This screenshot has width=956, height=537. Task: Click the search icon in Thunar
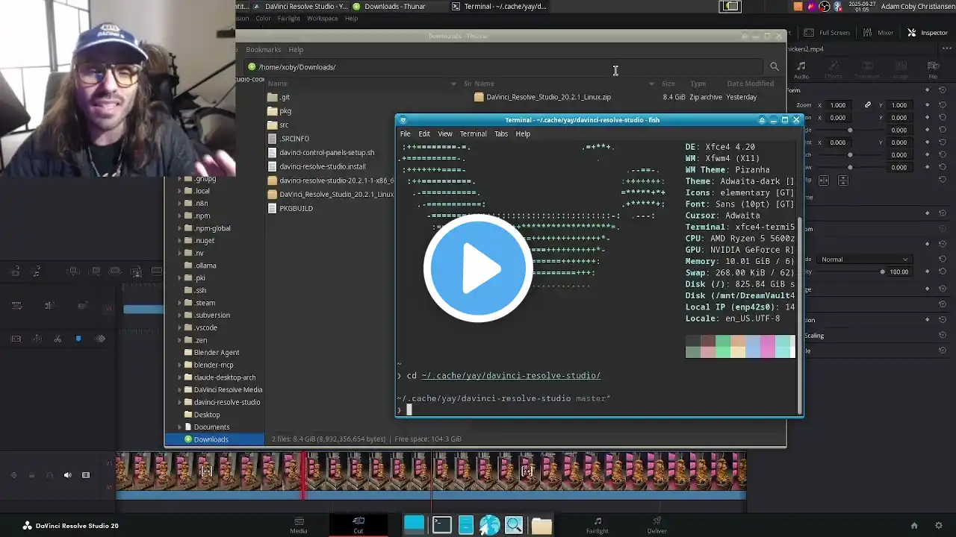775,67
